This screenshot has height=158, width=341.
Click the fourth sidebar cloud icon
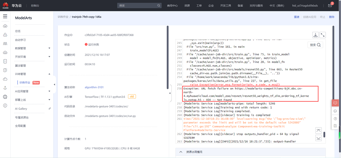point(5,52)
